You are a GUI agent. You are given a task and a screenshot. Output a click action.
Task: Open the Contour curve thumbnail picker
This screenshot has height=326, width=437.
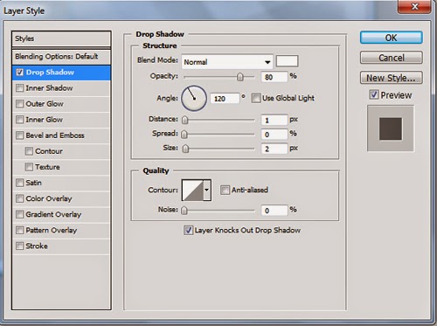tap(192, 191)
